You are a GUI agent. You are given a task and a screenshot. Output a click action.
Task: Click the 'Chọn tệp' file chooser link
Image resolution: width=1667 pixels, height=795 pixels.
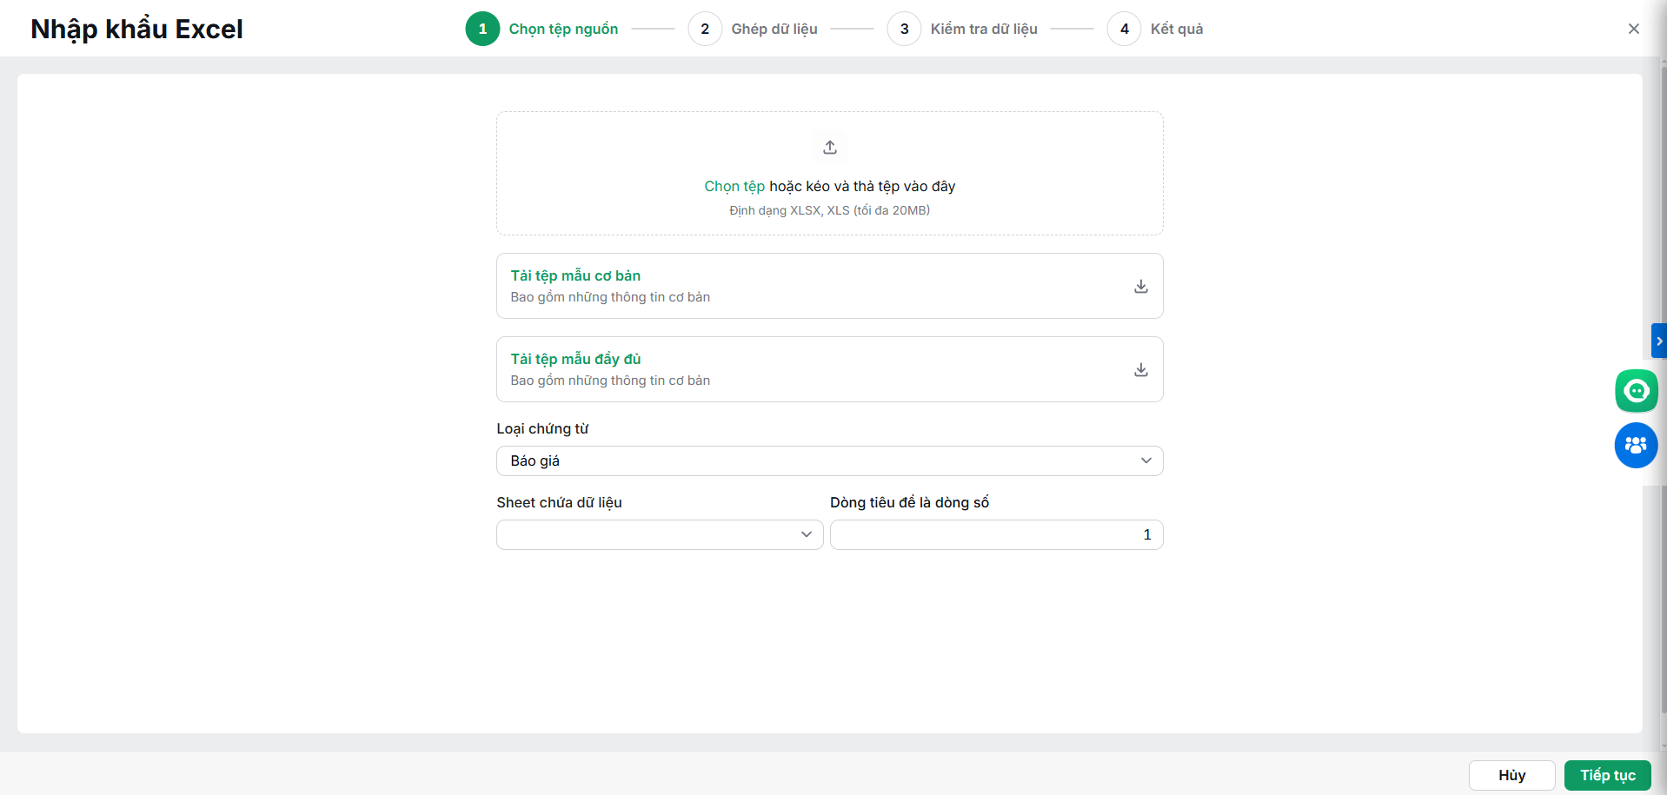pyautogui.click(x=734, y=186)
